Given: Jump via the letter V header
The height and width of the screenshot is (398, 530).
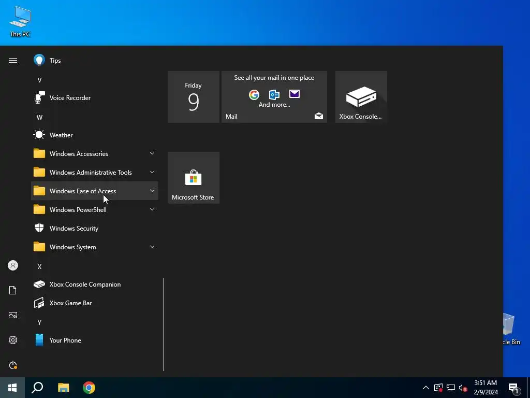Looking at the screenshot, I should click(39, 80).
